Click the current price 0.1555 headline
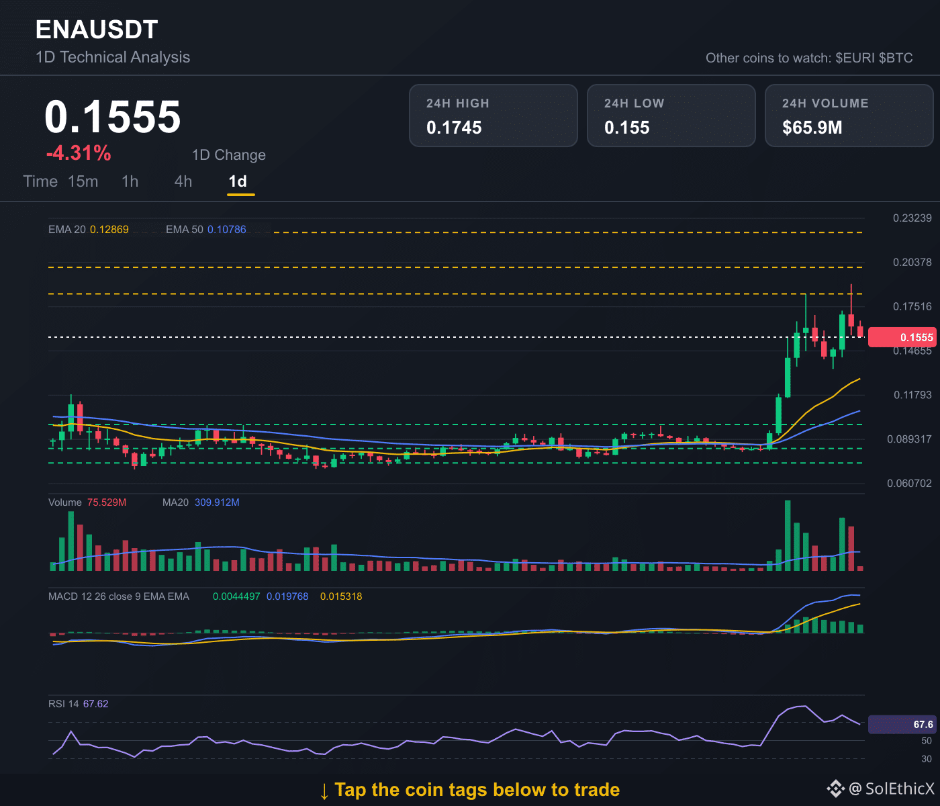940x806 pixels. 113,117
